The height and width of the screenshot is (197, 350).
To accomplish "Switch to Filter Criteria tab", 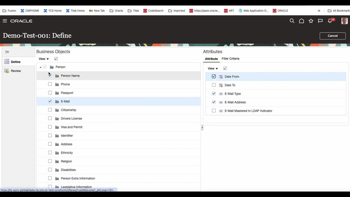I will pos(231,59).
